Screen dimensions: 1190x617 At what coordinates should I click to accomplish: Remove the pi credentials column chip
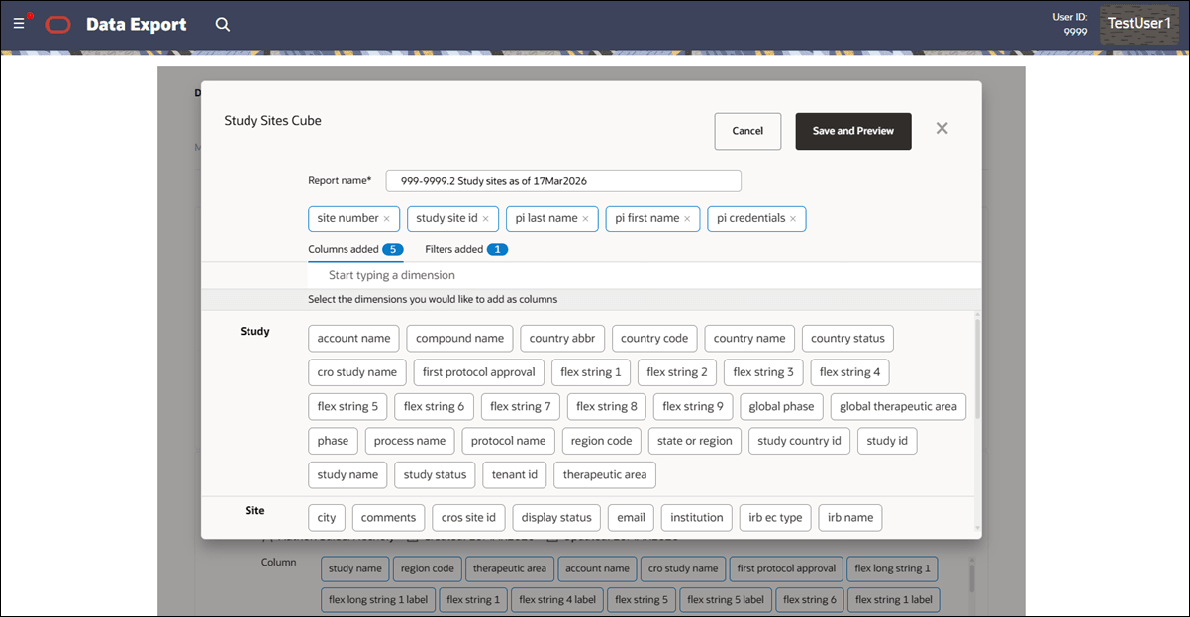point(793,219)
